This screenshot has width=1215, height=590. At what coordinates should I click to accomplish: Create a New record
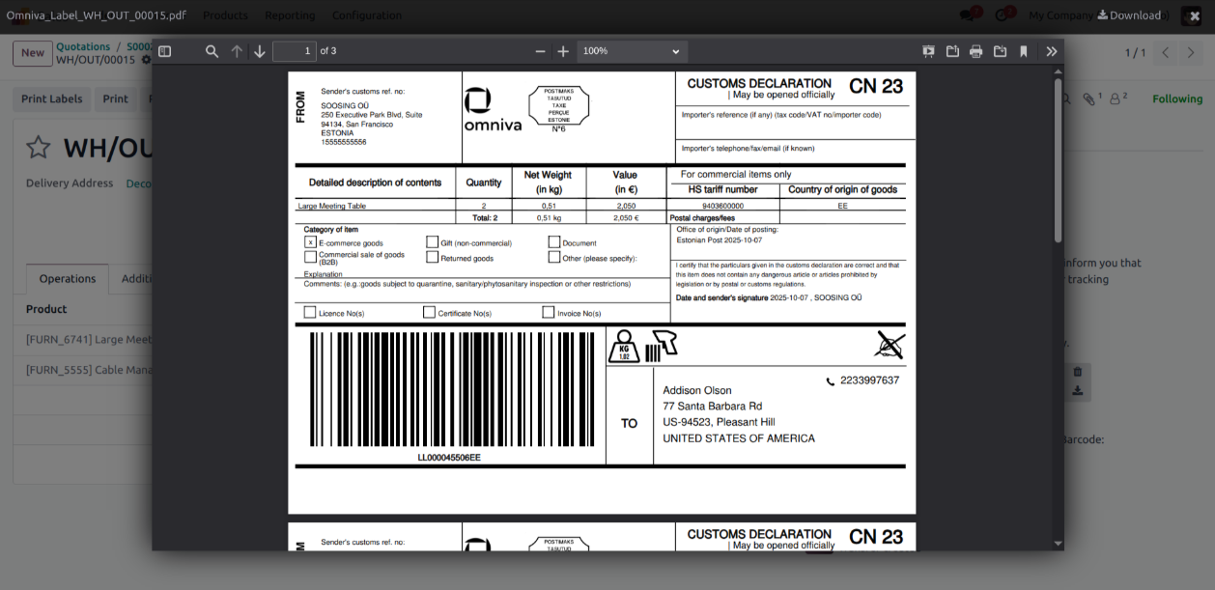(33, 53)
